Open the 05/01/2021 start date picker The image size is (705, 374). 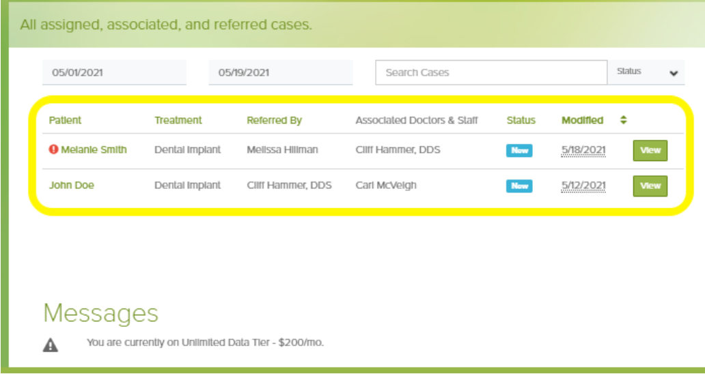click(114, 72)
